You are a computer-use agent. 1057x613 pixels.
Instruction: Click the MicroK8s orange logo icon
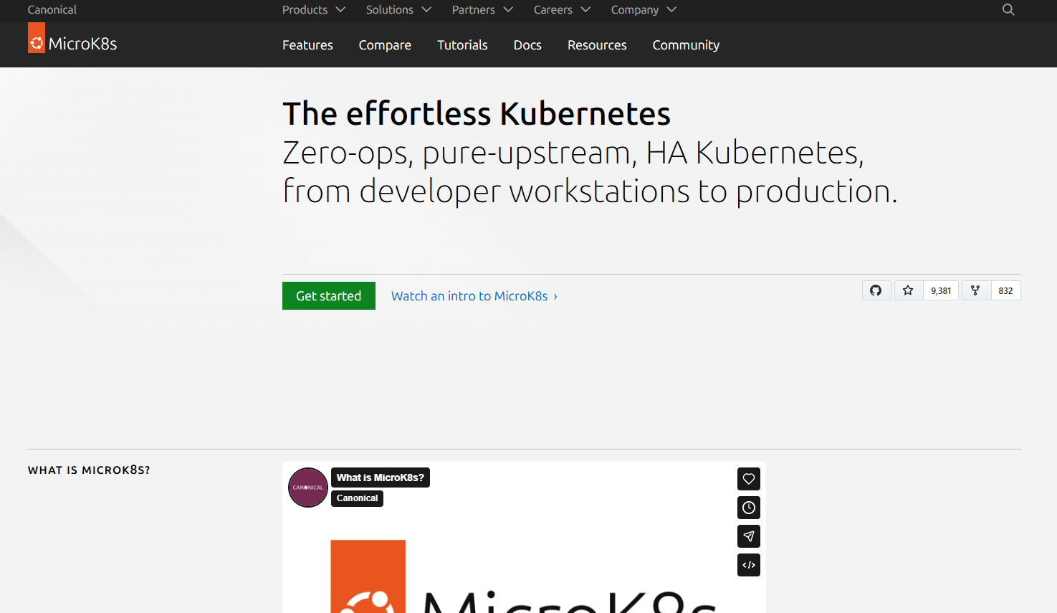[37, 38]
